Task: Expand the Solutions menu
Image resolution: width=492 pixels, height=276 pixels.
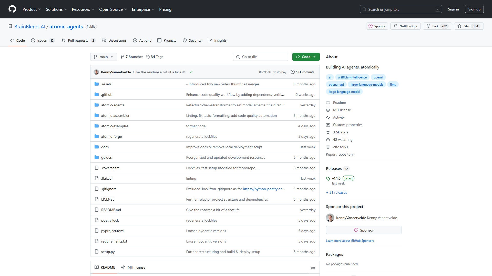Action: (x=56, y=9)
